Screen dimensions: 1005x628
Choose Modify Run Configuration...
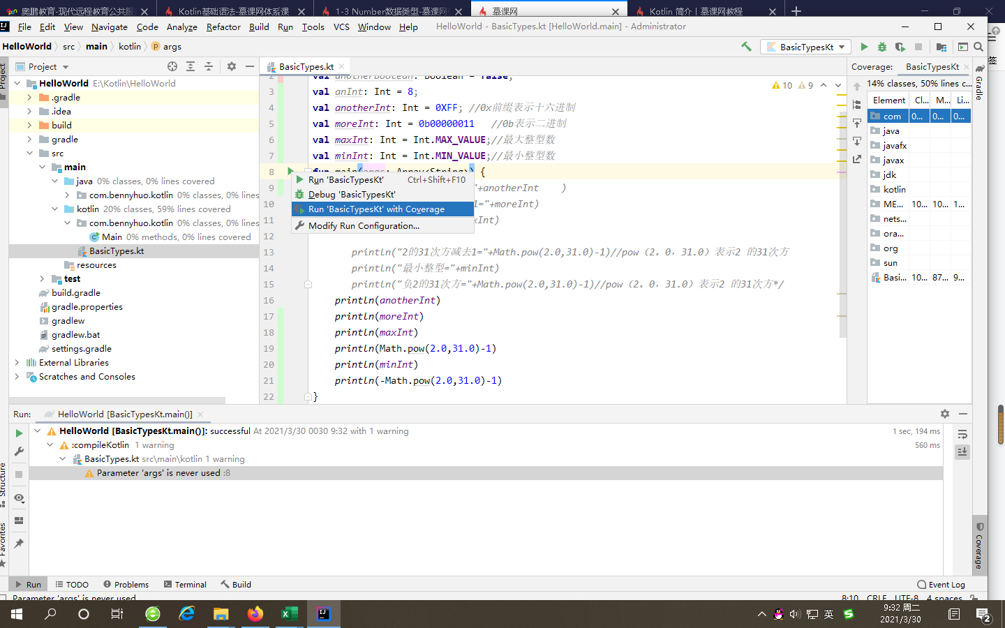pos(382,225)
